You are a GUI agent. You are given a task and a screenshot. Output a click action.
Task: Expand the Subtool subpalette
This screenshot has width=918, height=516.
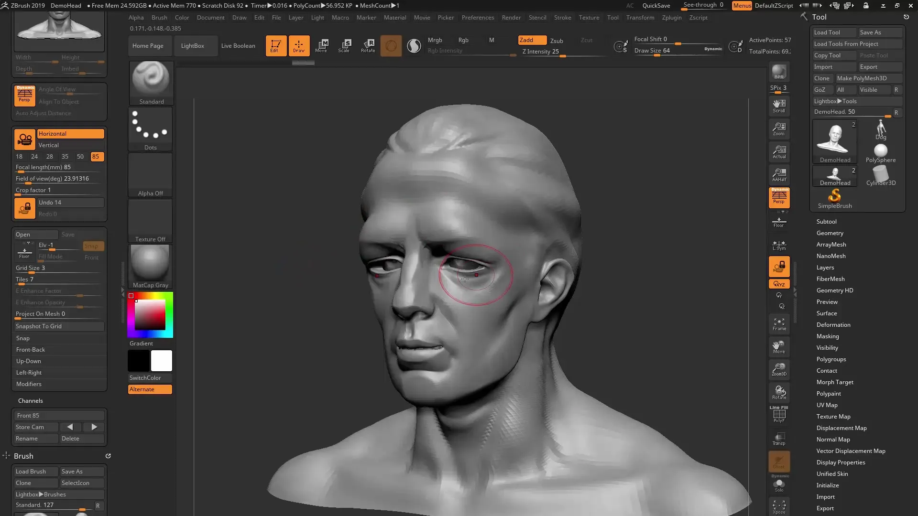[826, 222]
